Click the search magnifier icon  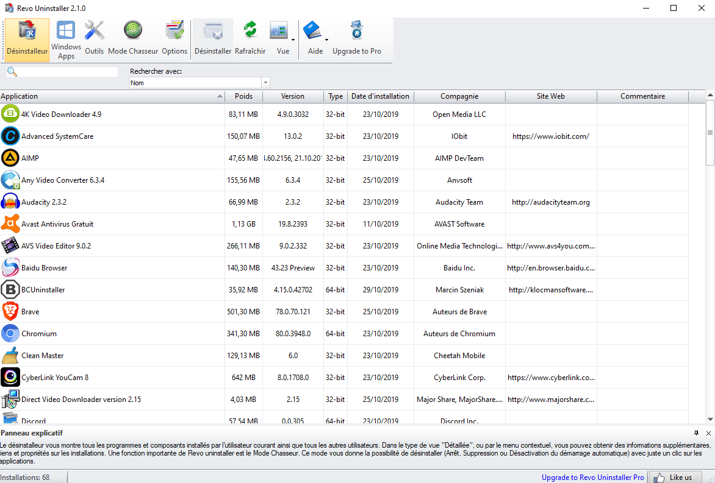[x=12, y=72]
